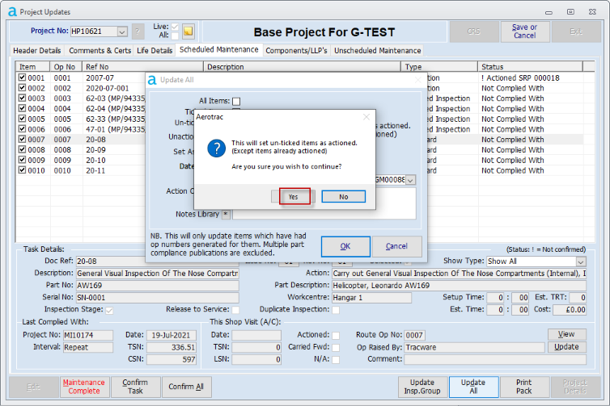Viewport: 610px width, 406px height.
Task: Open the Unscheduled Maintenance tab
Action: click(x=377, y=51)
